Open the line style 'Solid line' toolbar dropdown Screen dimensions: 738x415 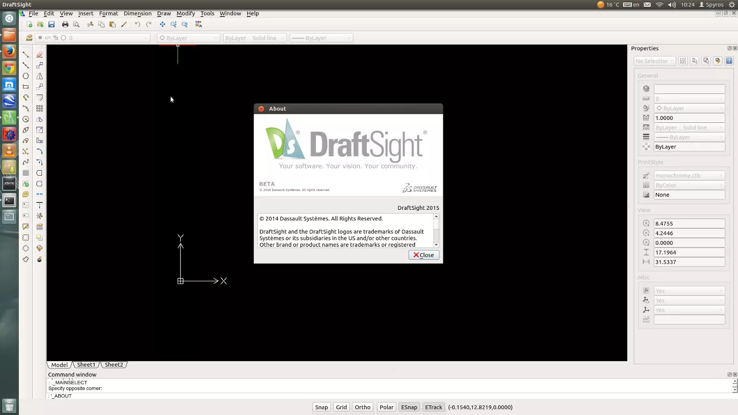[255, 38]
